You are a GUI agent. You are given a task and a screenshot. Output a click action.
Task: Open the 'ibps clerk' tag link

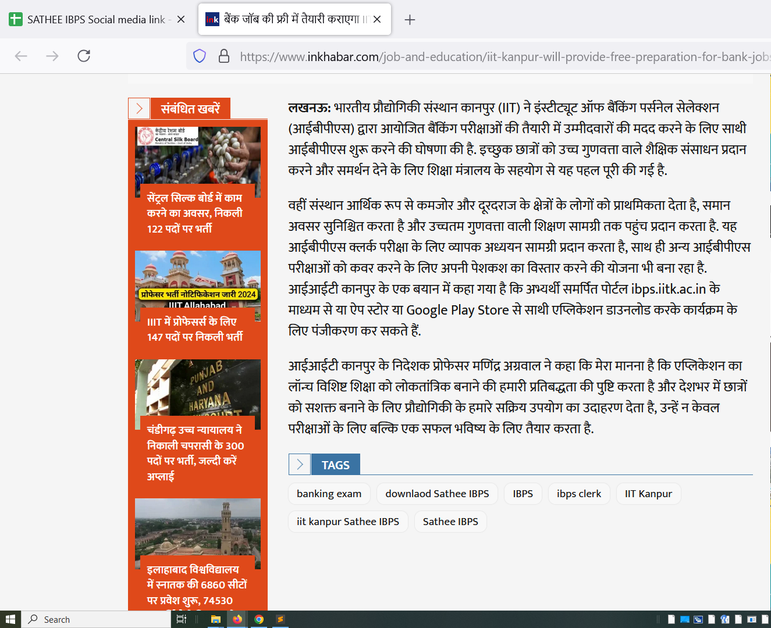[x=578, y=494]
